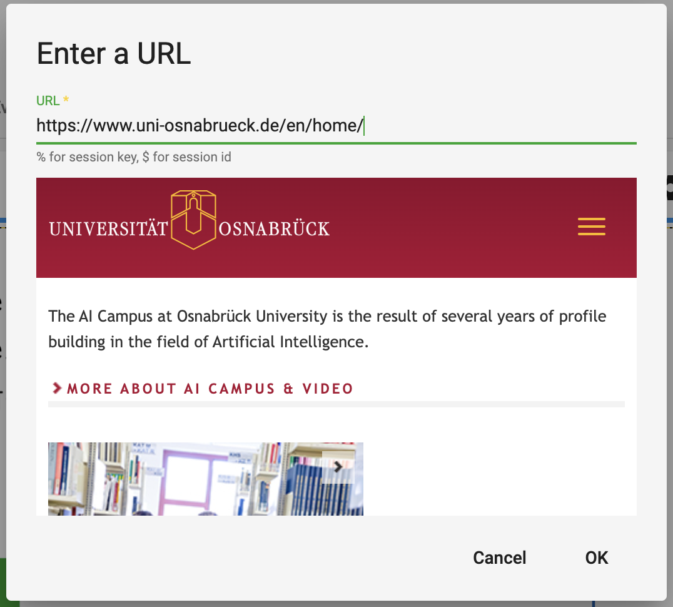Click the yellow required asterisk beside URL
This screenshot has height=607, width=673.
point(66,99)
